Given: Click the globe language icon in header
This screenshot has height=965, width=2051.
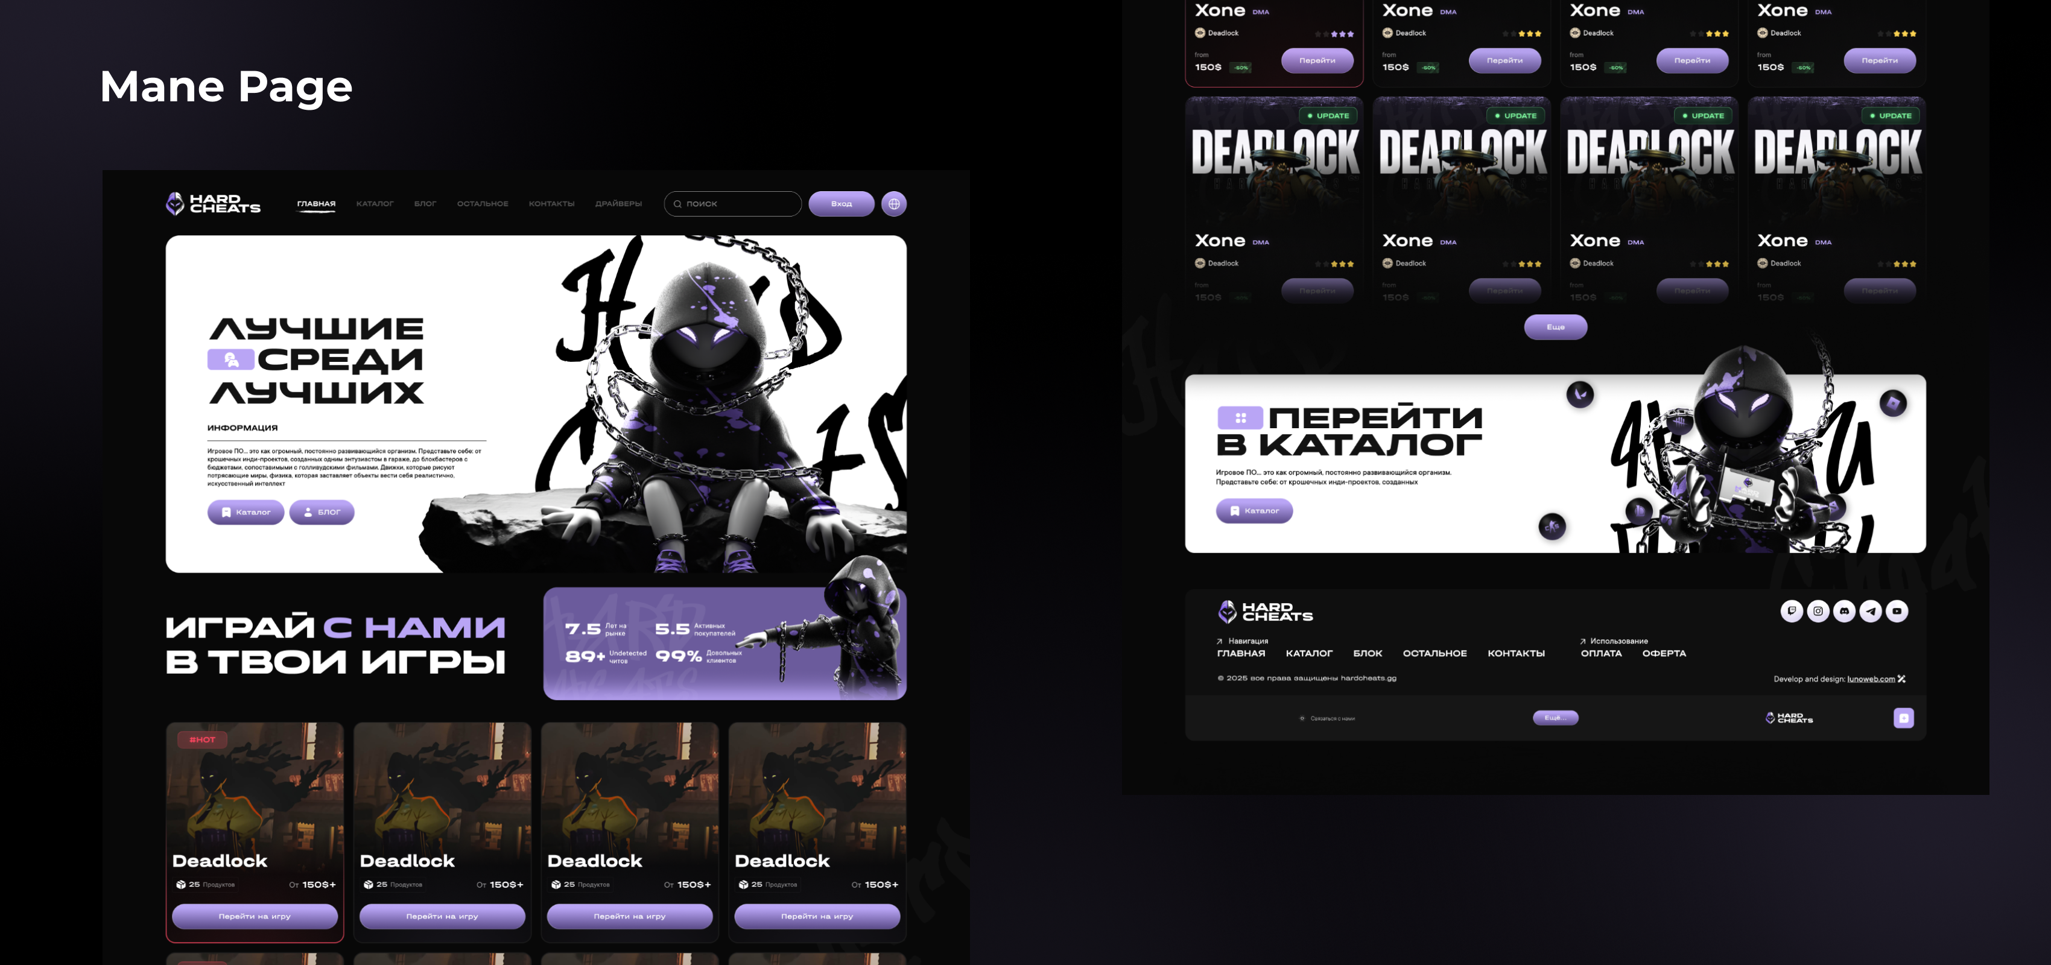Looking at the screenshot, I should click(894, 204).
